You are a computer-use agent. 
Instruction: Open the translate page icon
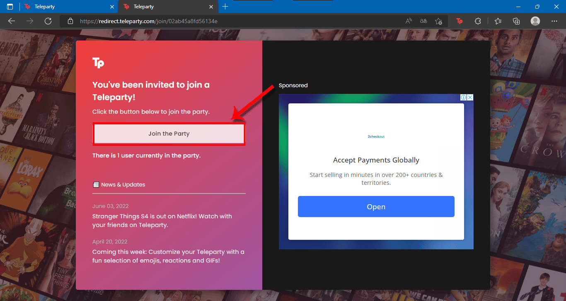[423, 21]
